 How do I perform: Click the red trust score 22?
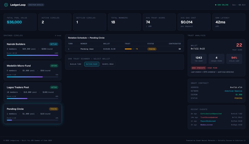coord(239,45)
